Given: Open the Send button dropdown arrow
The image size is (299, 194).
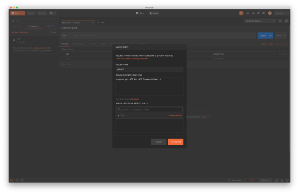Looking at the screenshot, I should tap(271, 36).
